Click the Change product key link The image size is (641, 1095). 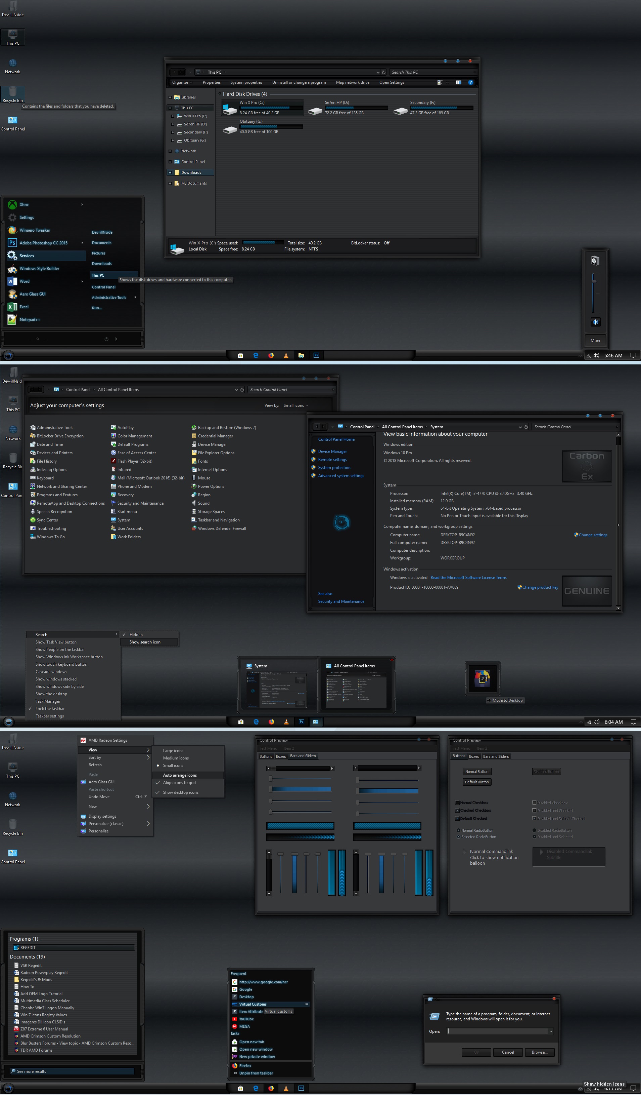point(540,587)
